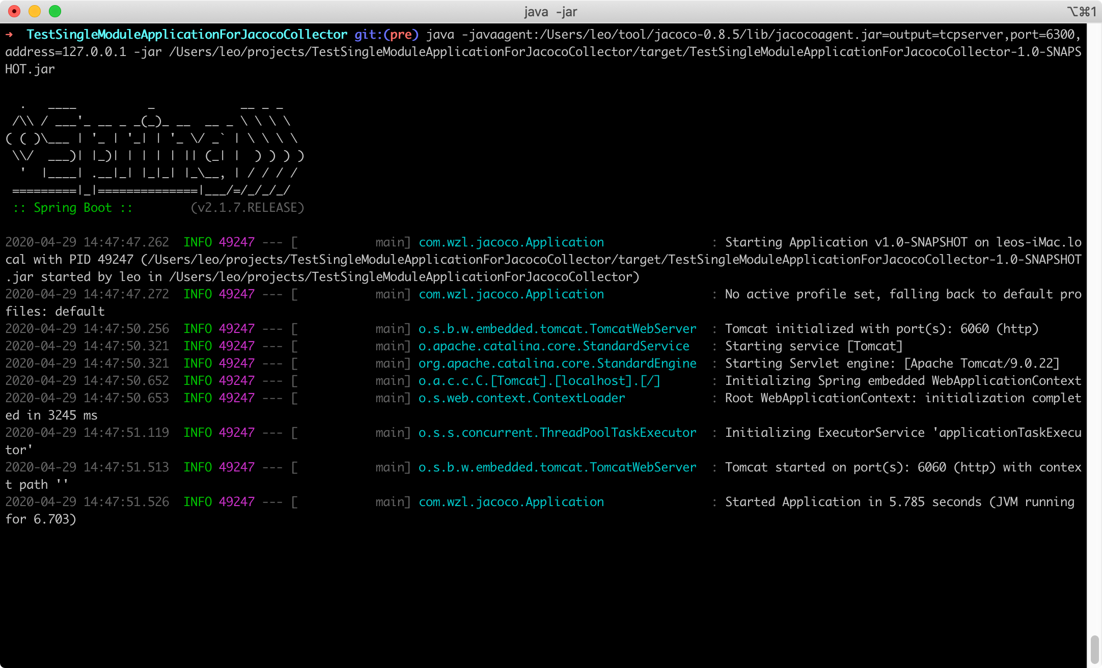Click the o.s.web.context.ContextLoader logger name

[521, 398]
